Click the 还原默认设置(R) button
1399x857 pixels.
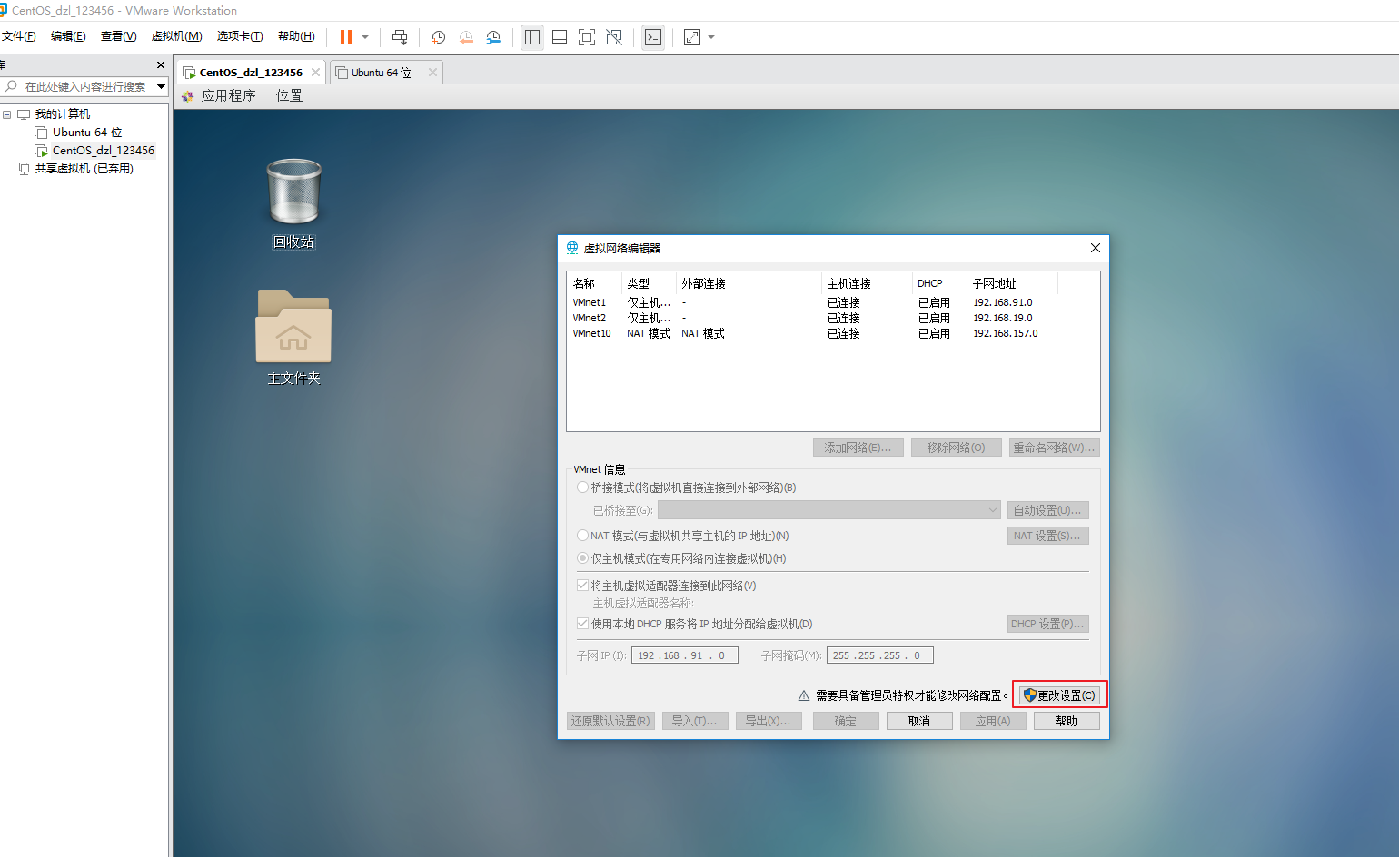coord(610,721)
